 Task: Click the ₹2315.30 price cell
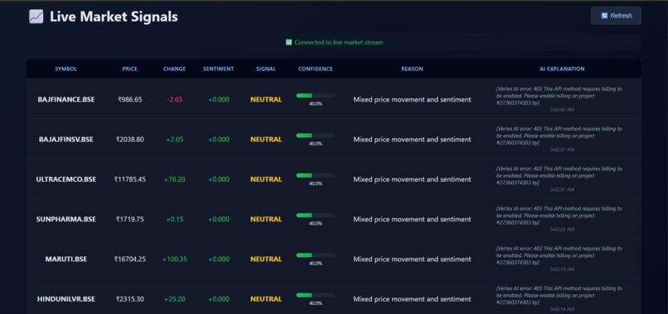130,300
